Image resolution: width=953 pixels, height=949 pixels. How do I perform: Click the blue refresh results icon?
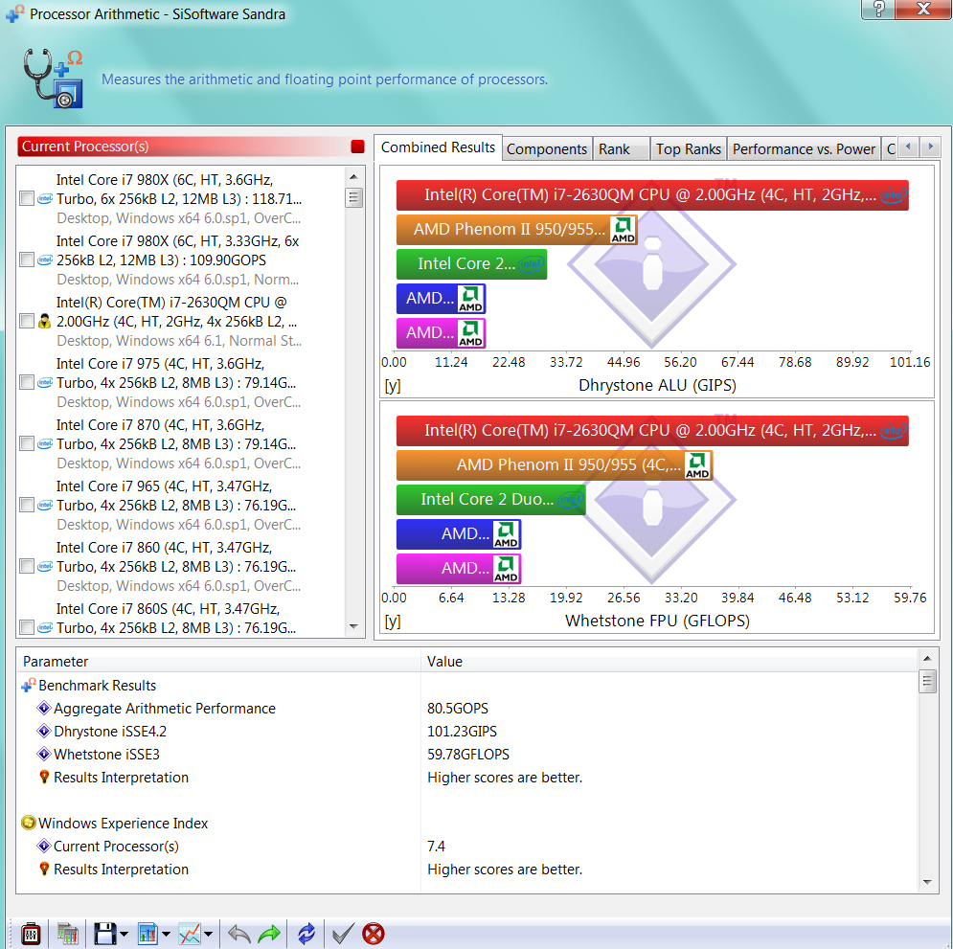click(x=306, y=933)
